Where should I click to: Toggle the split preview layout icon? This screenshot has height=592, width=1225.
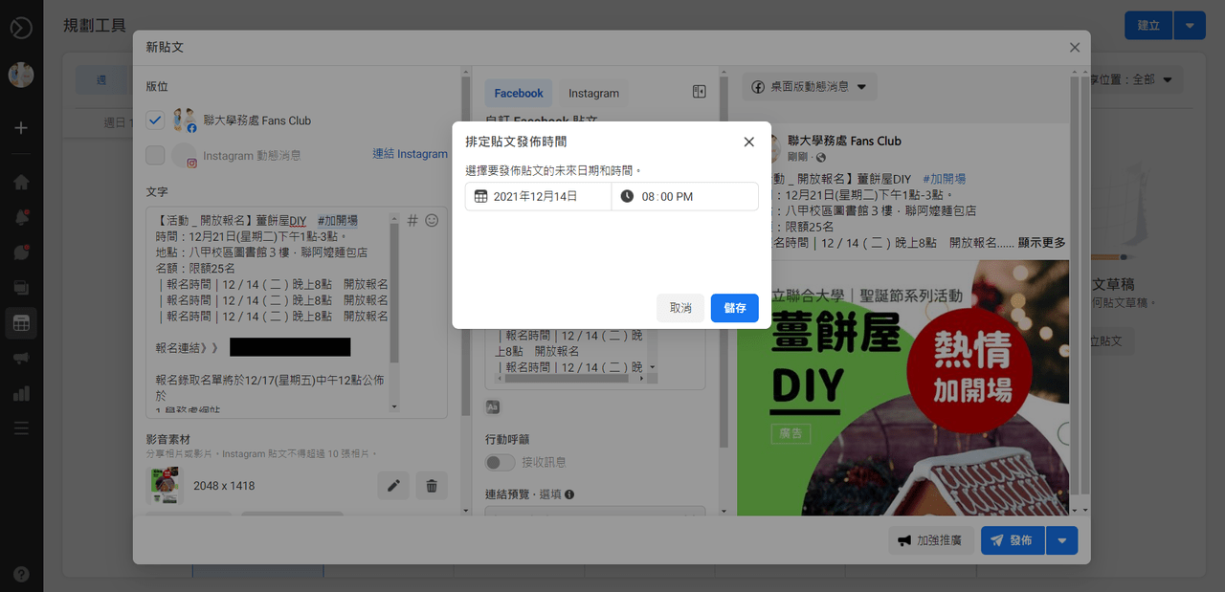point(699,92)
